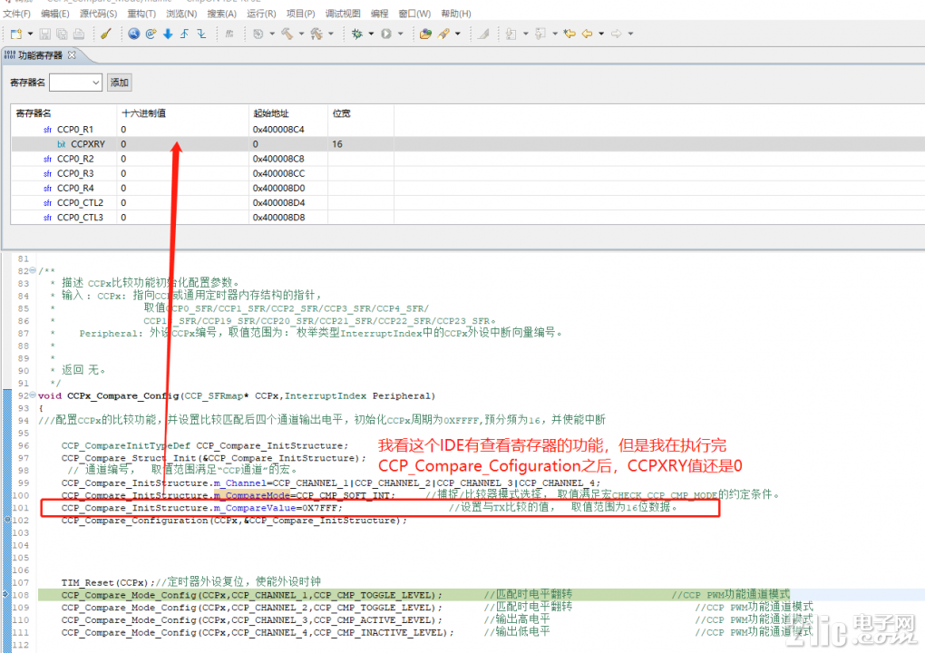Close the 功能寄存器 tab
This screenshot has height=653, width=925.
pos(72,54)
